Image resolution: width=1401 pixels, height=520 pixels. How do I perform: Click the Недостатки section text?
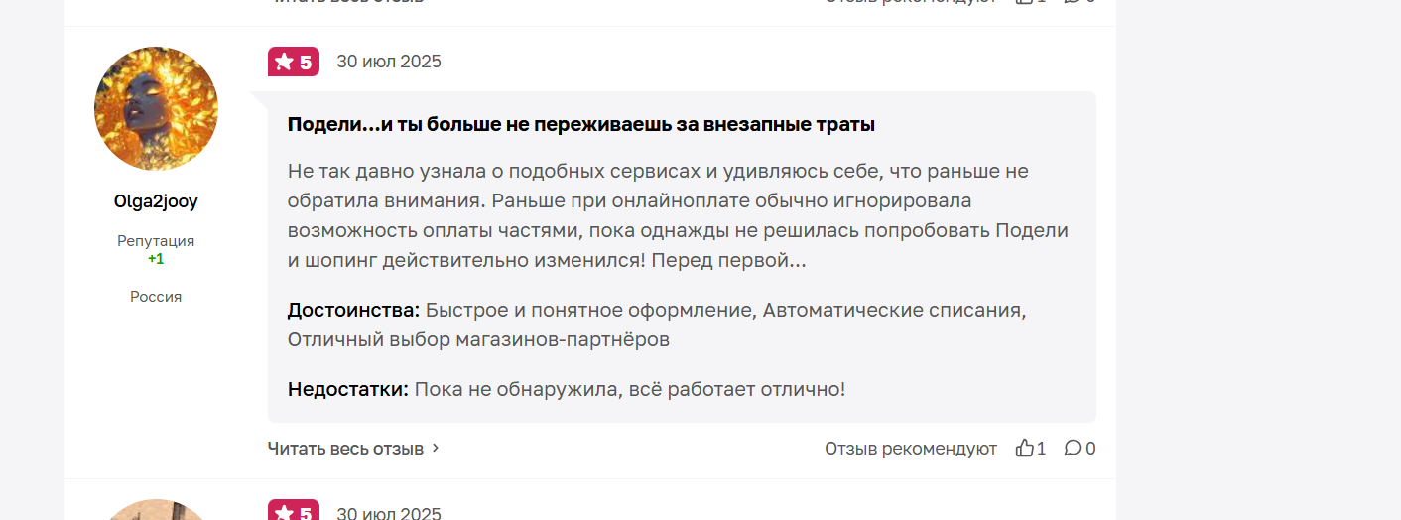(x=567, y=389)
